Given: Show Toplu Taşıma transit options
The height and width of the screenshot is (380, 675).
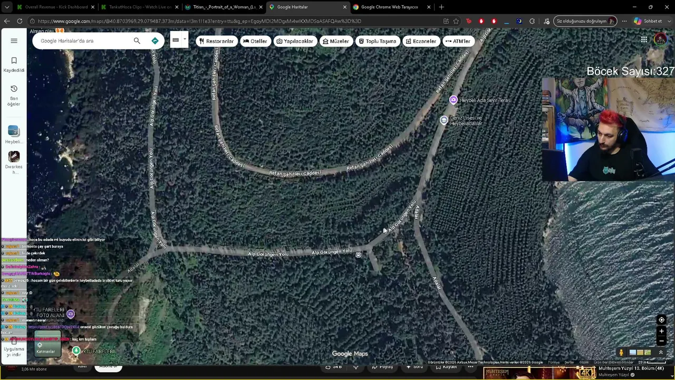Looking at the screenshot, I should coord(377,41).
